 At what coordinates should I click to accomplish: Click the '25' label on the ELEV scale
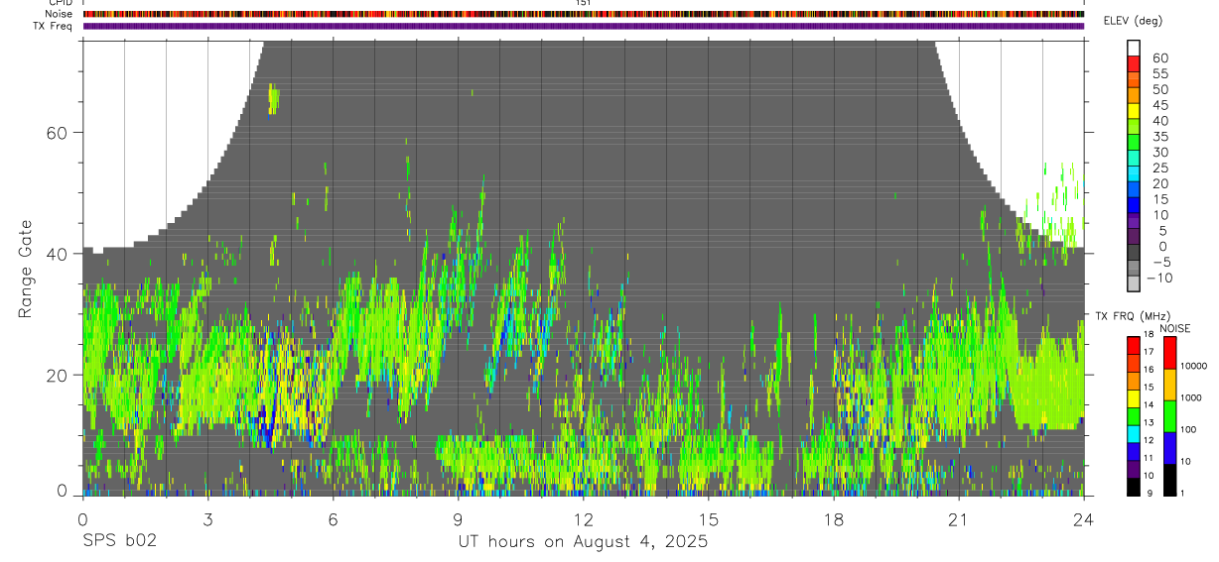(1159, 169)
